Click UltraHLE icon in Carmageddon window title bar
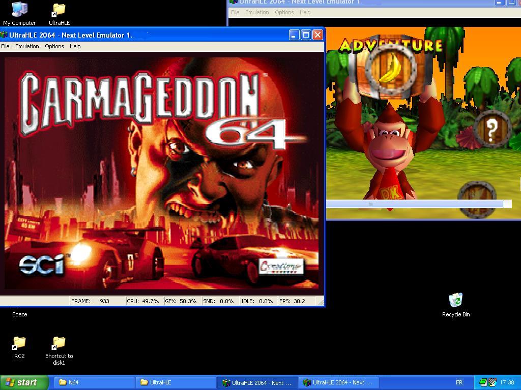Viewport: 521px width, 390px height. click(x=4, y=35)
